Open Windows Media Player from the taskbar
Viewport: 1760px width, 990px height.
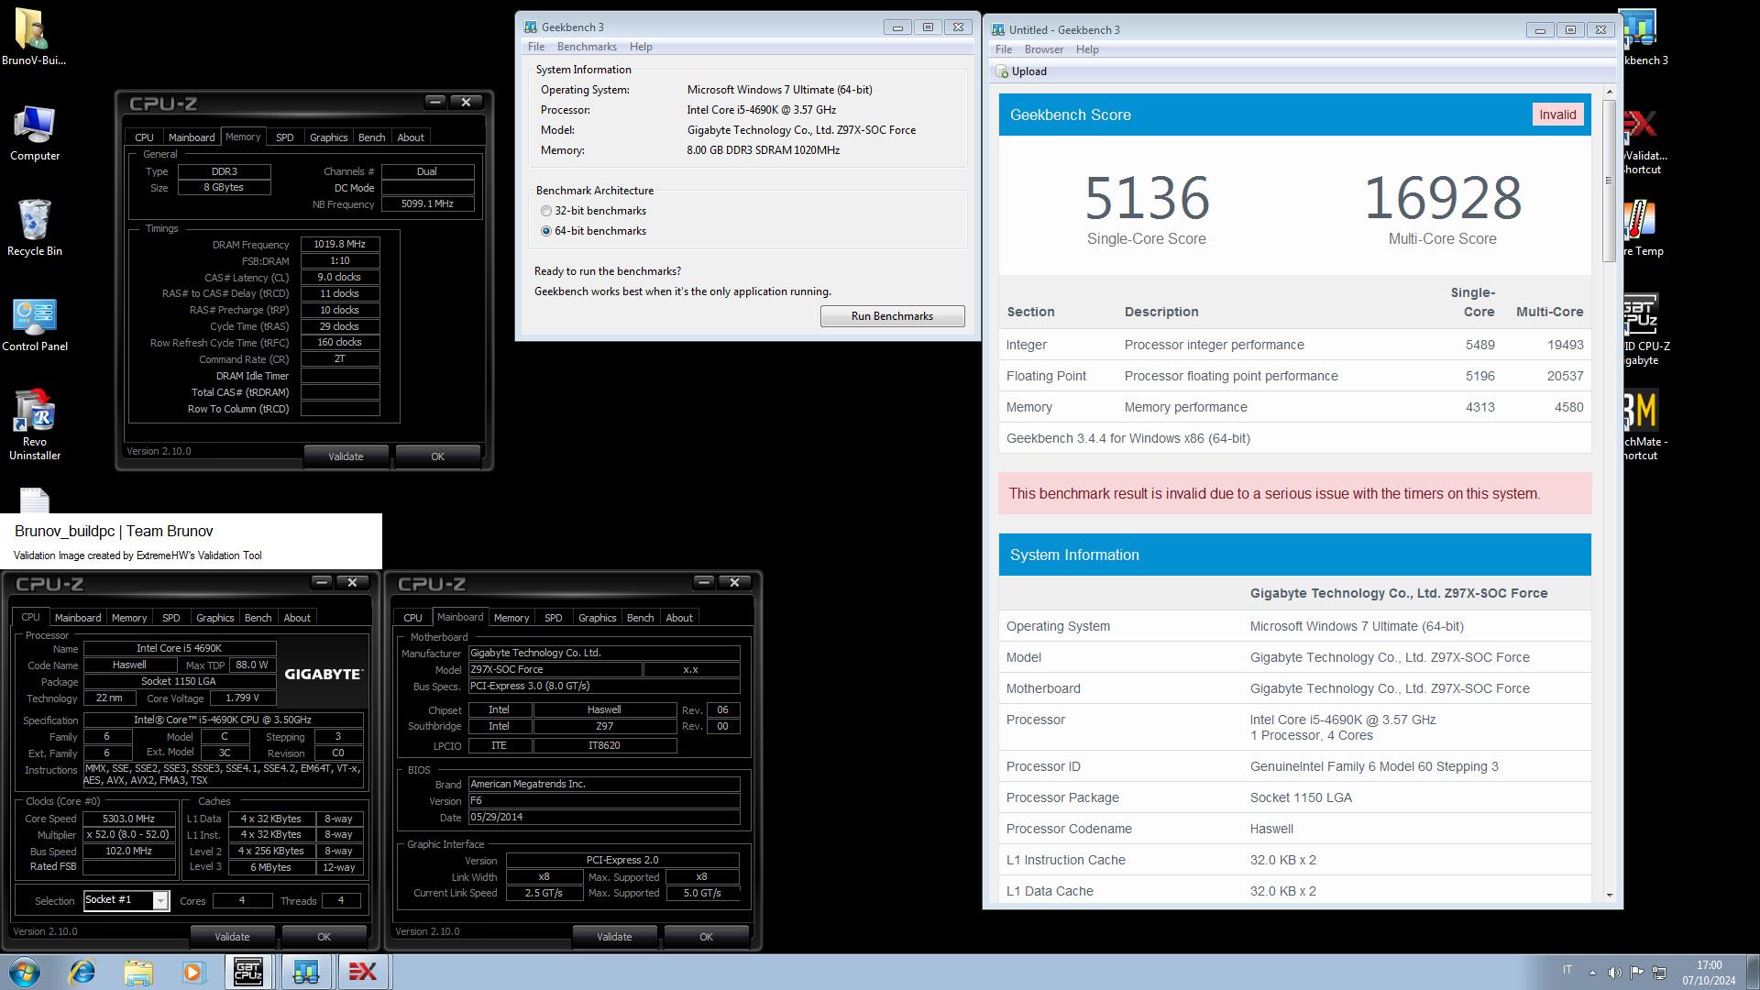(193, 972)
